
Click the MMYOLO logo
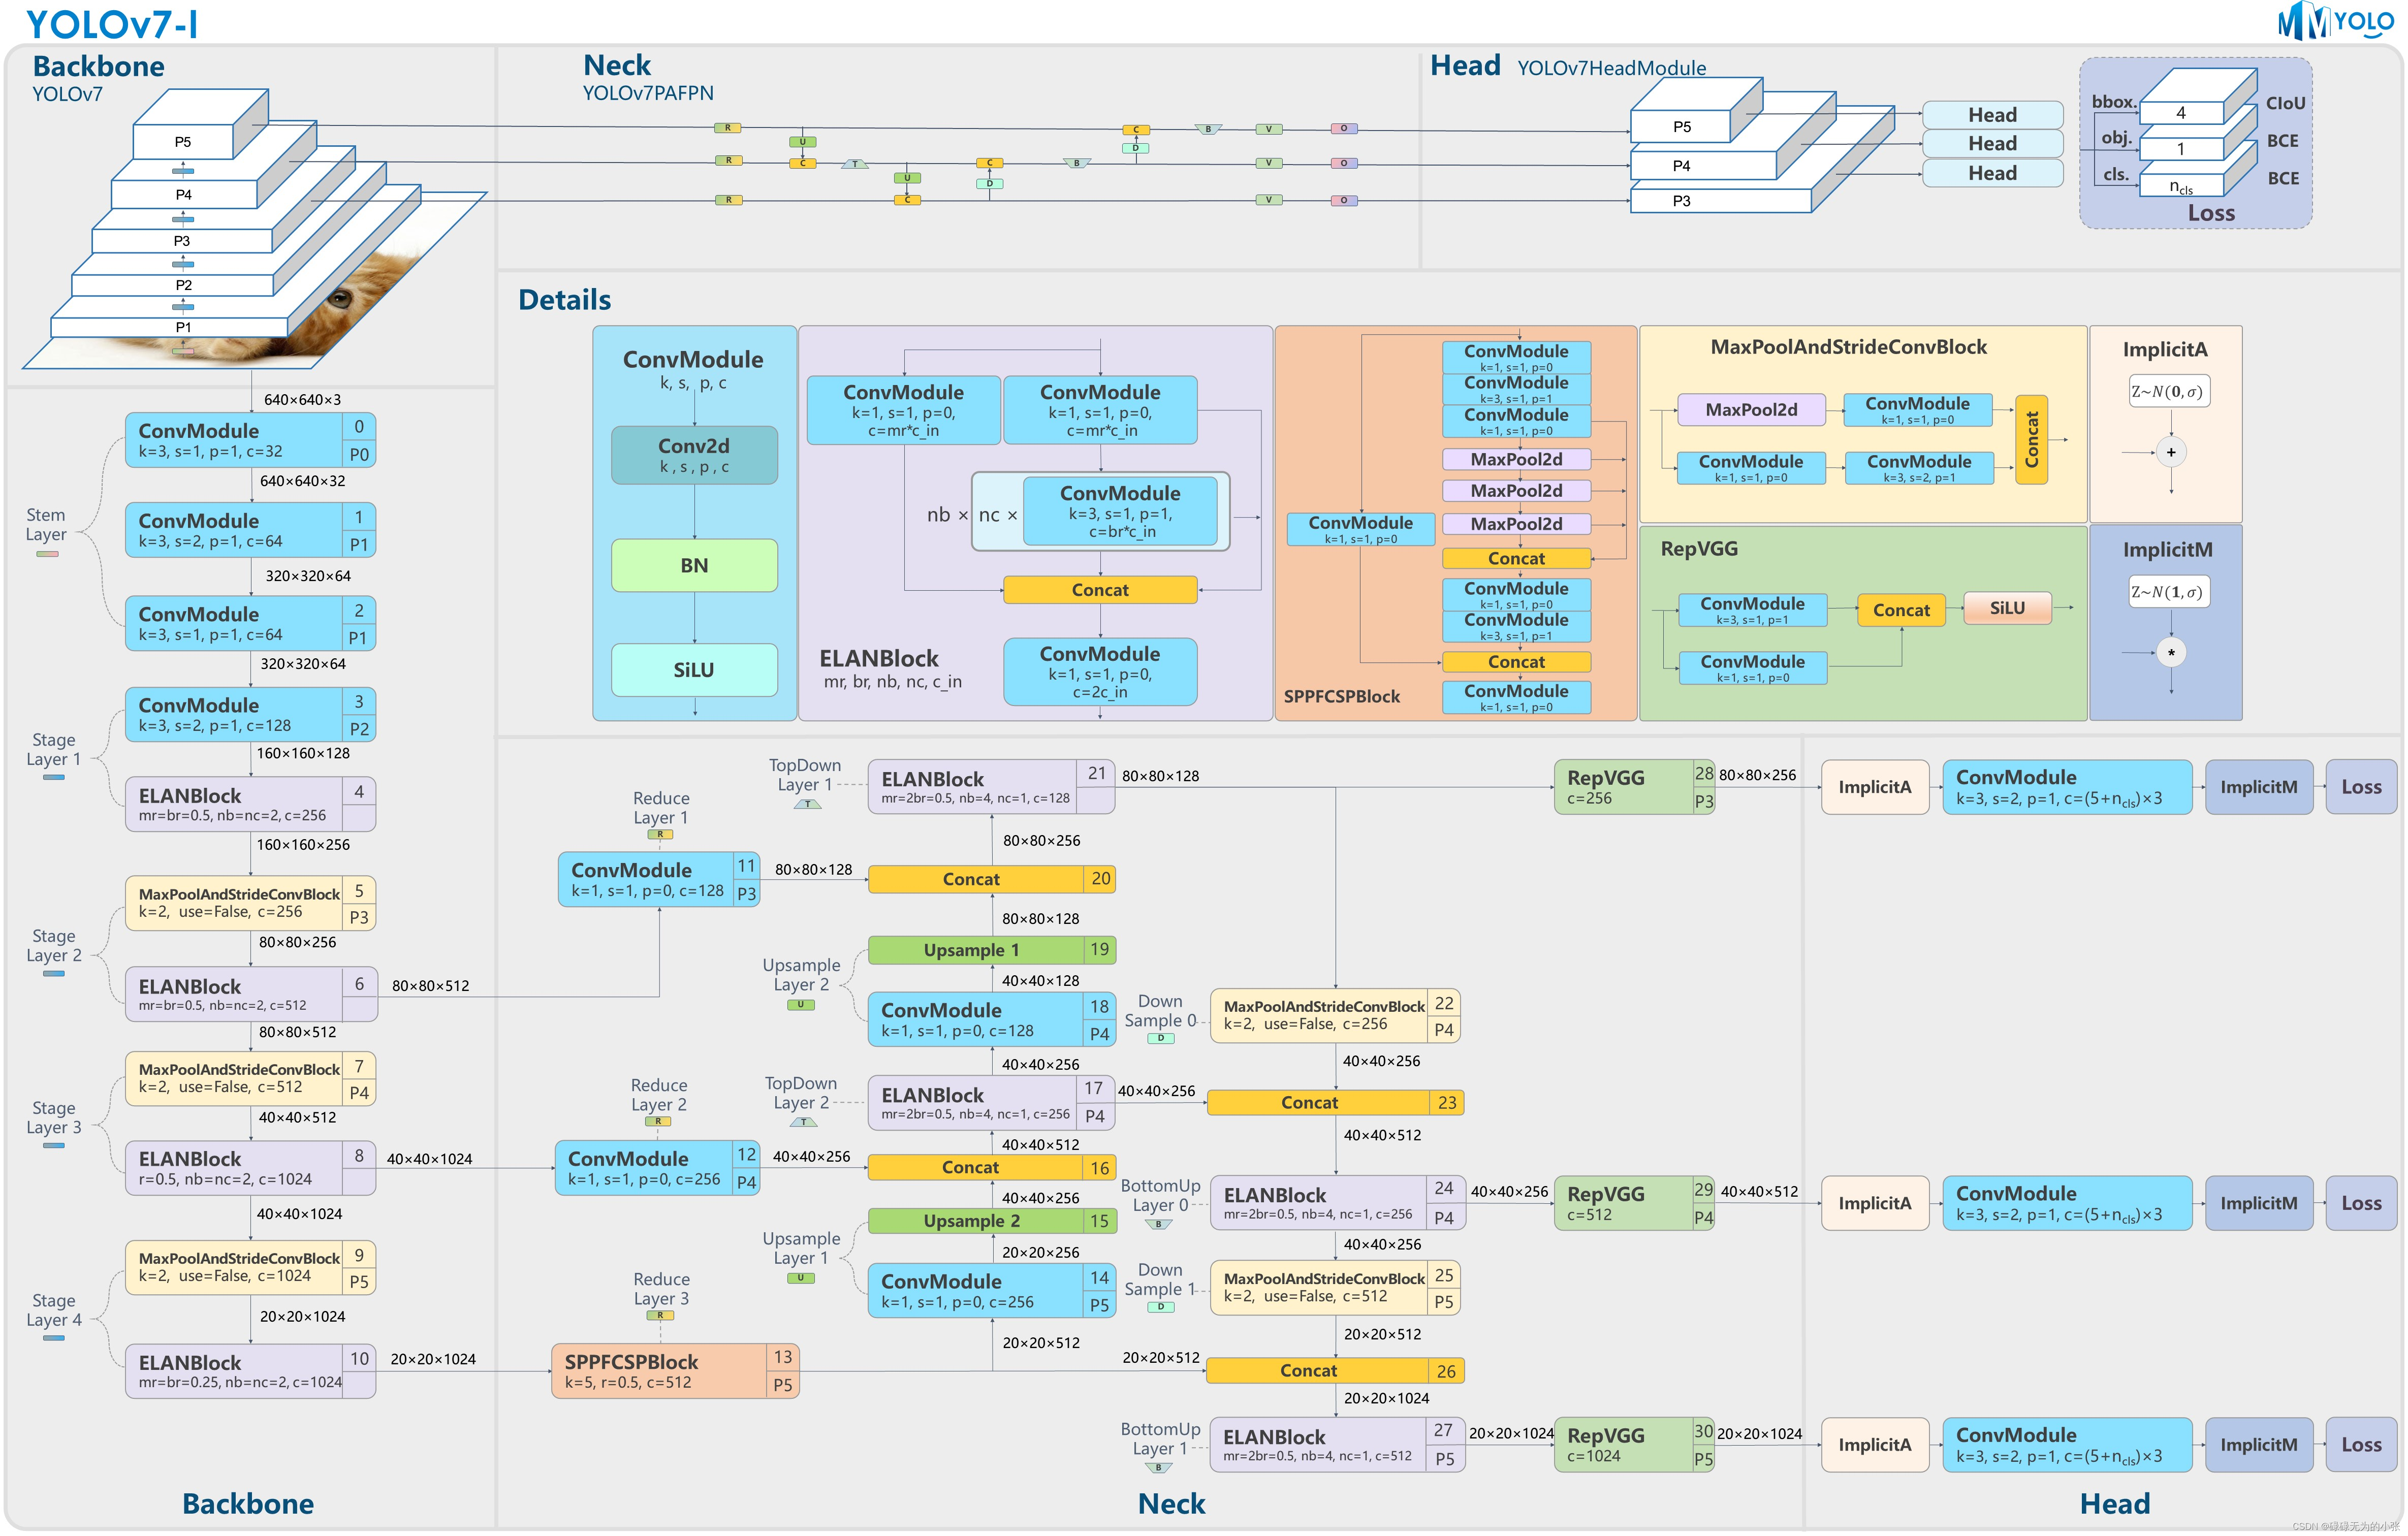2334,21
